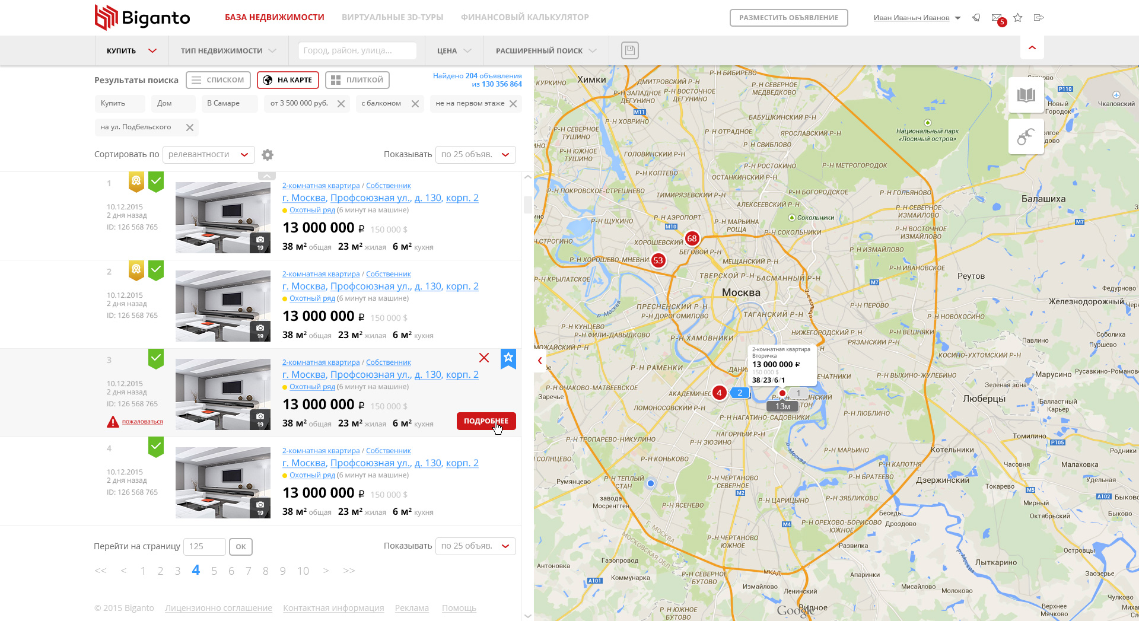The width and height of the screenshot is (1139, 621).
Task: Open the Цена dropdown
Action: pos(454,51)
